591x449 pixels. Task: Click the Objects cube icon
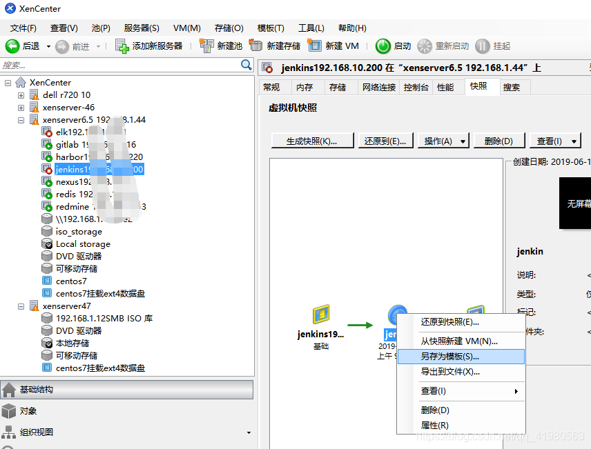point(9,411)
